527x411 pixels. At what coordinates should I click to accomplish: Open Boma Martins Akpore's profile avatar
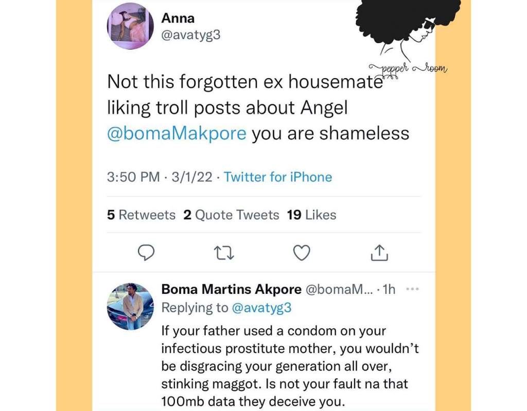(x=130, y=306)
